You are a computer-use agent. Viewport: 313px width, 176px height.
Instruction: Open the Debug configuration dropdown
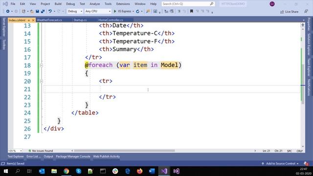coord(75,11)
